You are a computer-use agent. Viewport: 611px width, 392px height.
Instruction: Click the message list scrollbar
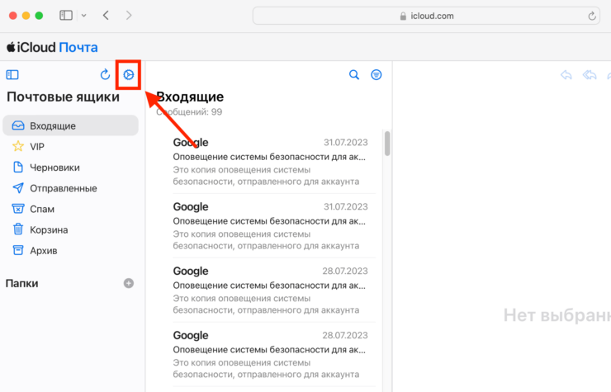click(387, 144)
